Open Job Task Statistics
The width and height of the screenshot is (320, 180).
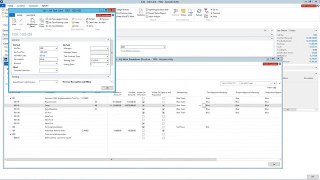[x=54, y=26]
